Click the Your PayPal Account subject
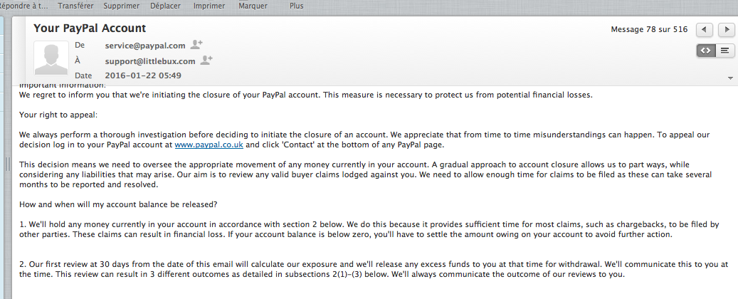Image resolution: width=738 pixels, height=299 pixels. (x=90, y=28)
